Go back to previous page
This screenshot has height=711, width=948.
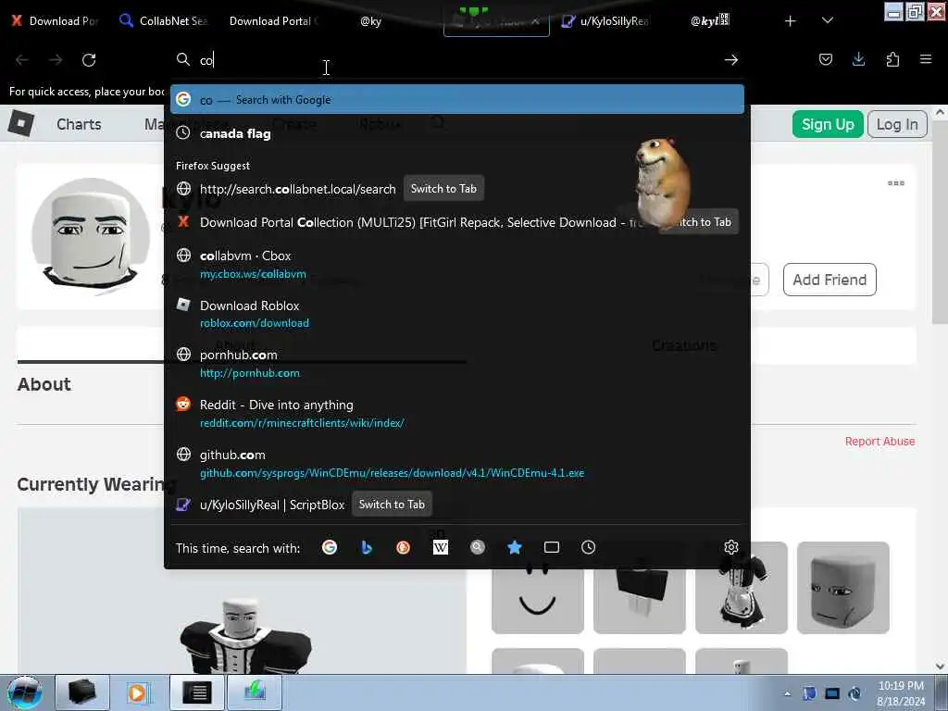click(22, 60)
